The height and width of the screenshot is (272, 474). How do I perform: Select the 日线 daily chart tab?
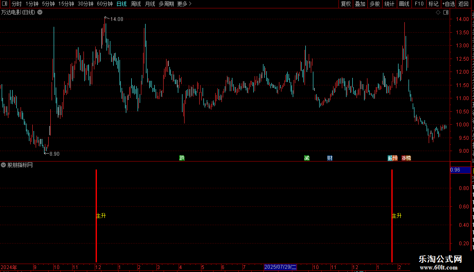[122, 4]
